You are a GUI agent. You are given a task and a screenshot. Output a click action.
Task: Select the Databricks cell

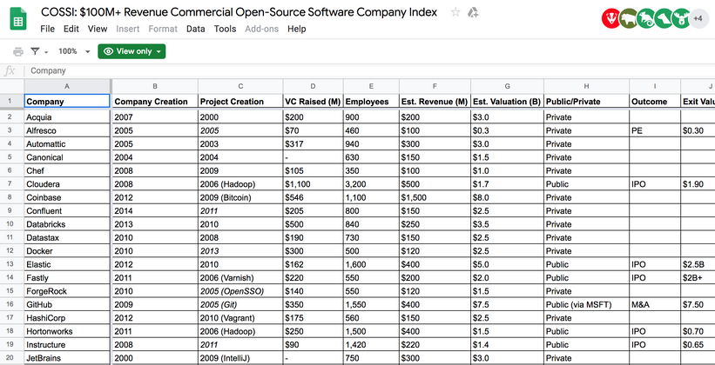pos(67,224)
